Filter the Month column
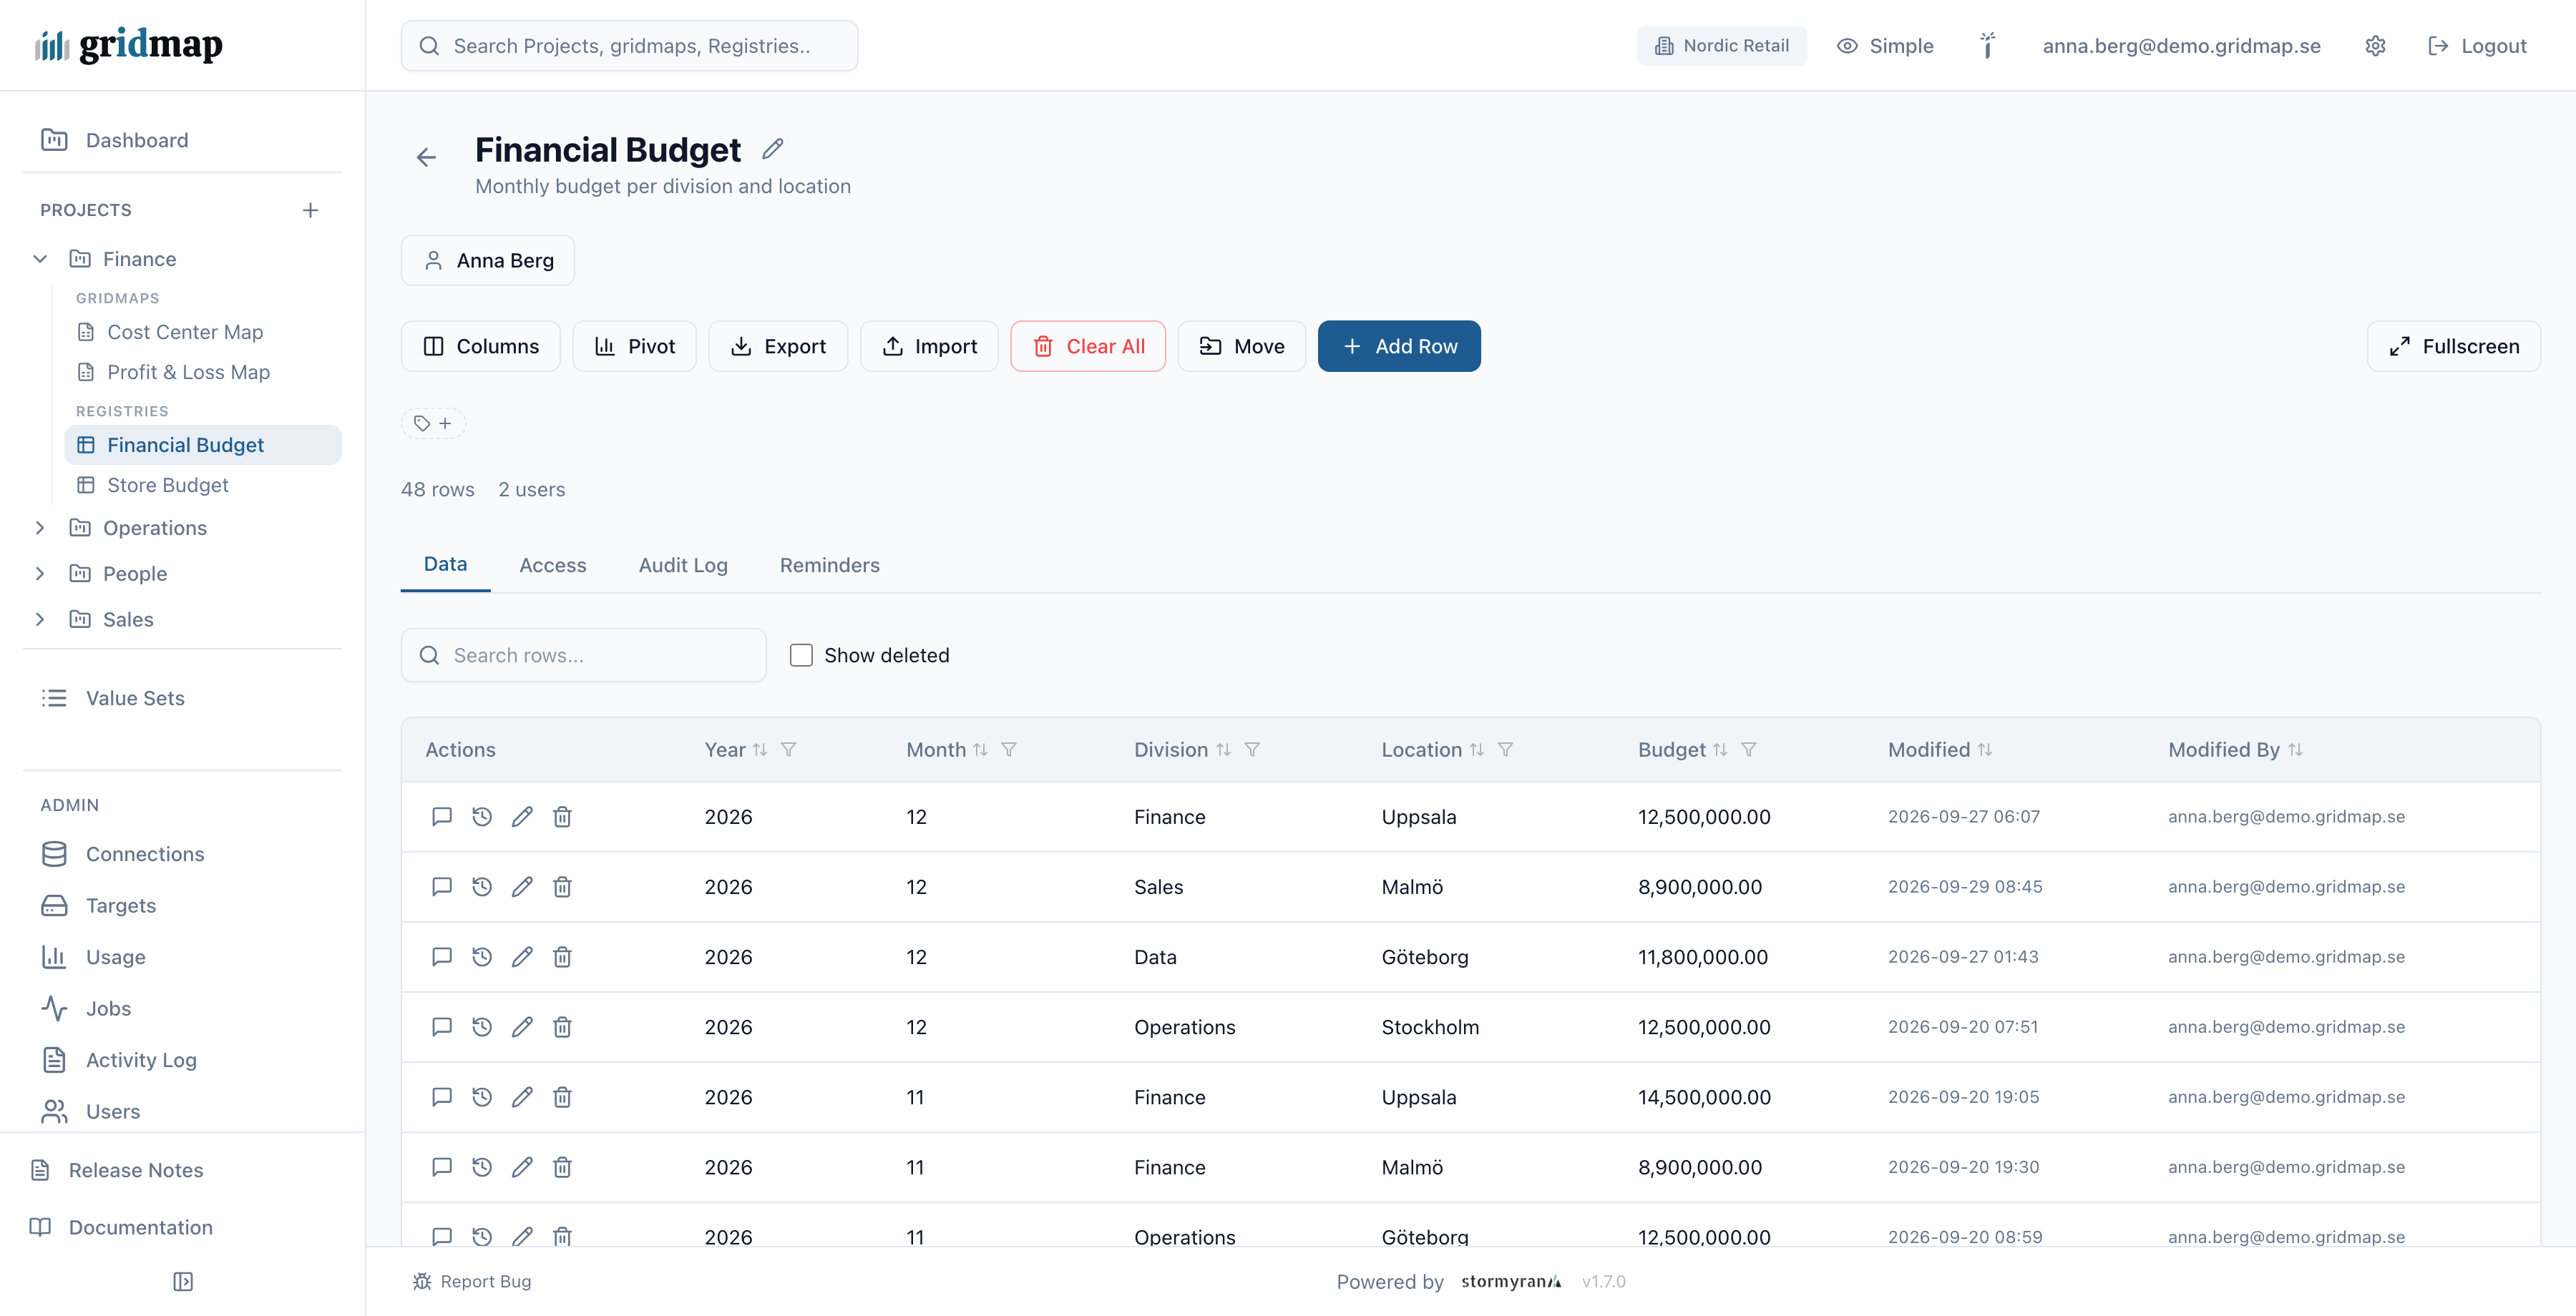 click(x=1009, y=750)
